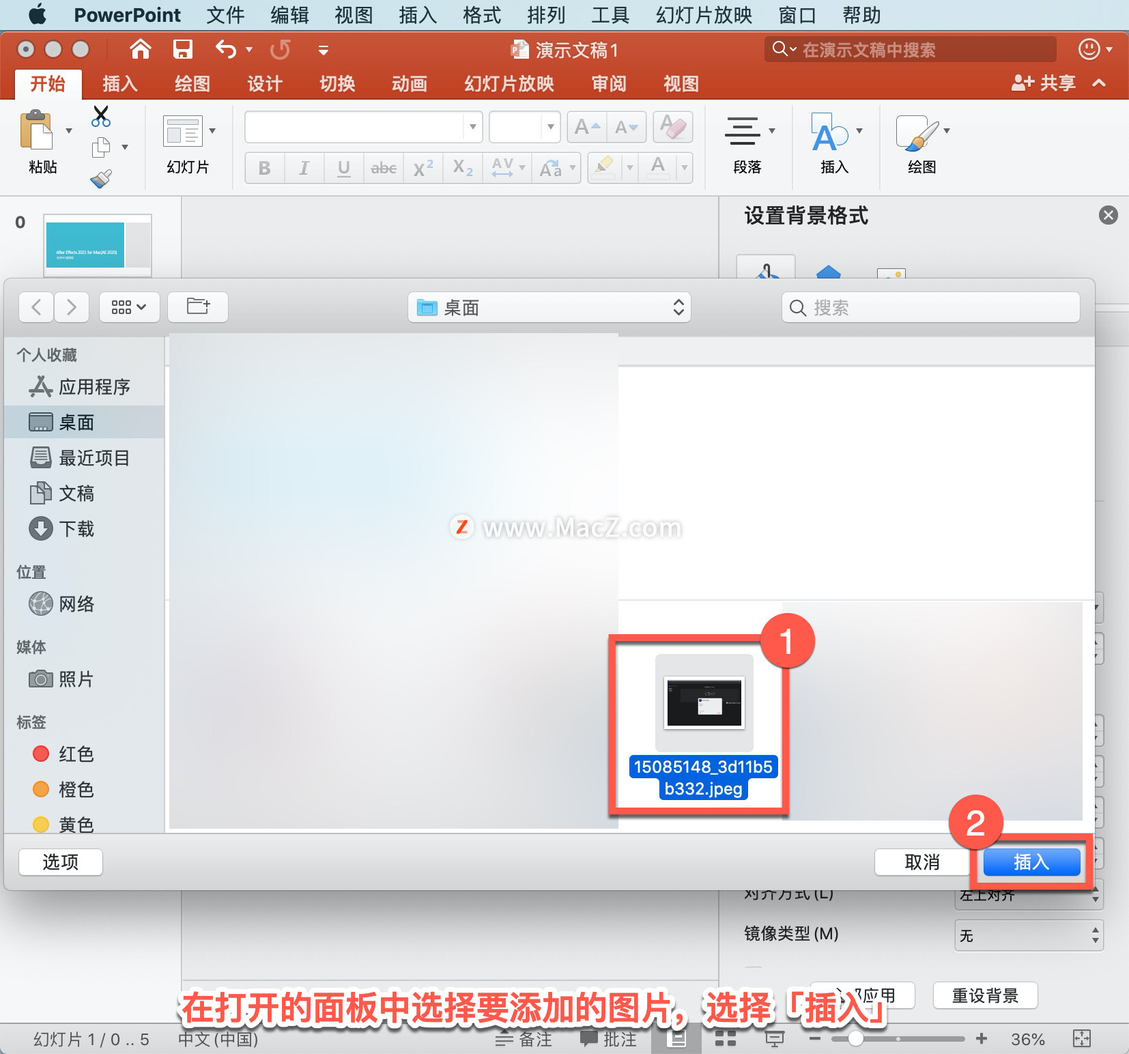Switch to the 设计 ribbon tab

coord(265,83)
